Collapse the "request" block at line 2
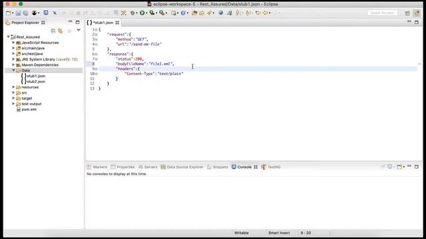The image size is (426, 239). [96, 35]
